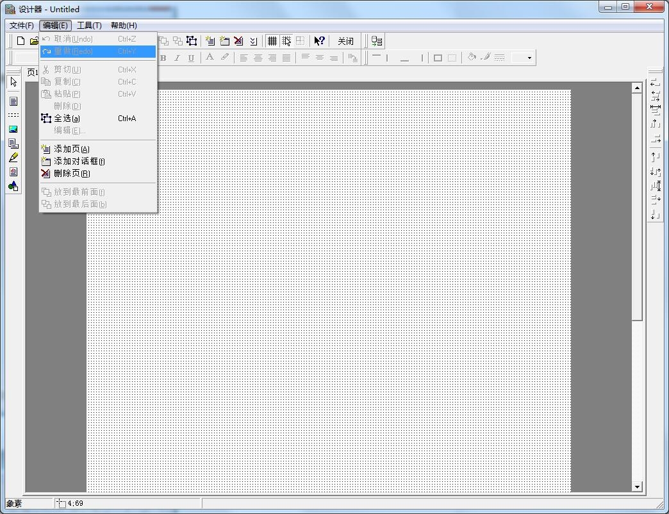Pick the picture object tool
This screenshot has width=669, height=514.
(x=13, y=129)
